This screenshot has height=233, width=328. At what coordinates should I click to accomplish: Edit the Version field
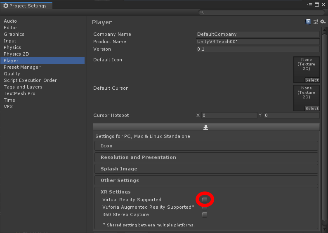258,49
